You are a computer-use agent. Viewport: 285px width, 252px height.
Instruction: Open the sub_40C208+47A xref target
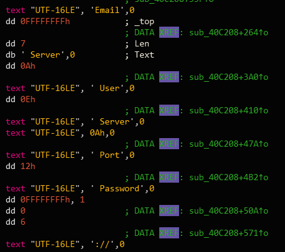coord(229,144)
